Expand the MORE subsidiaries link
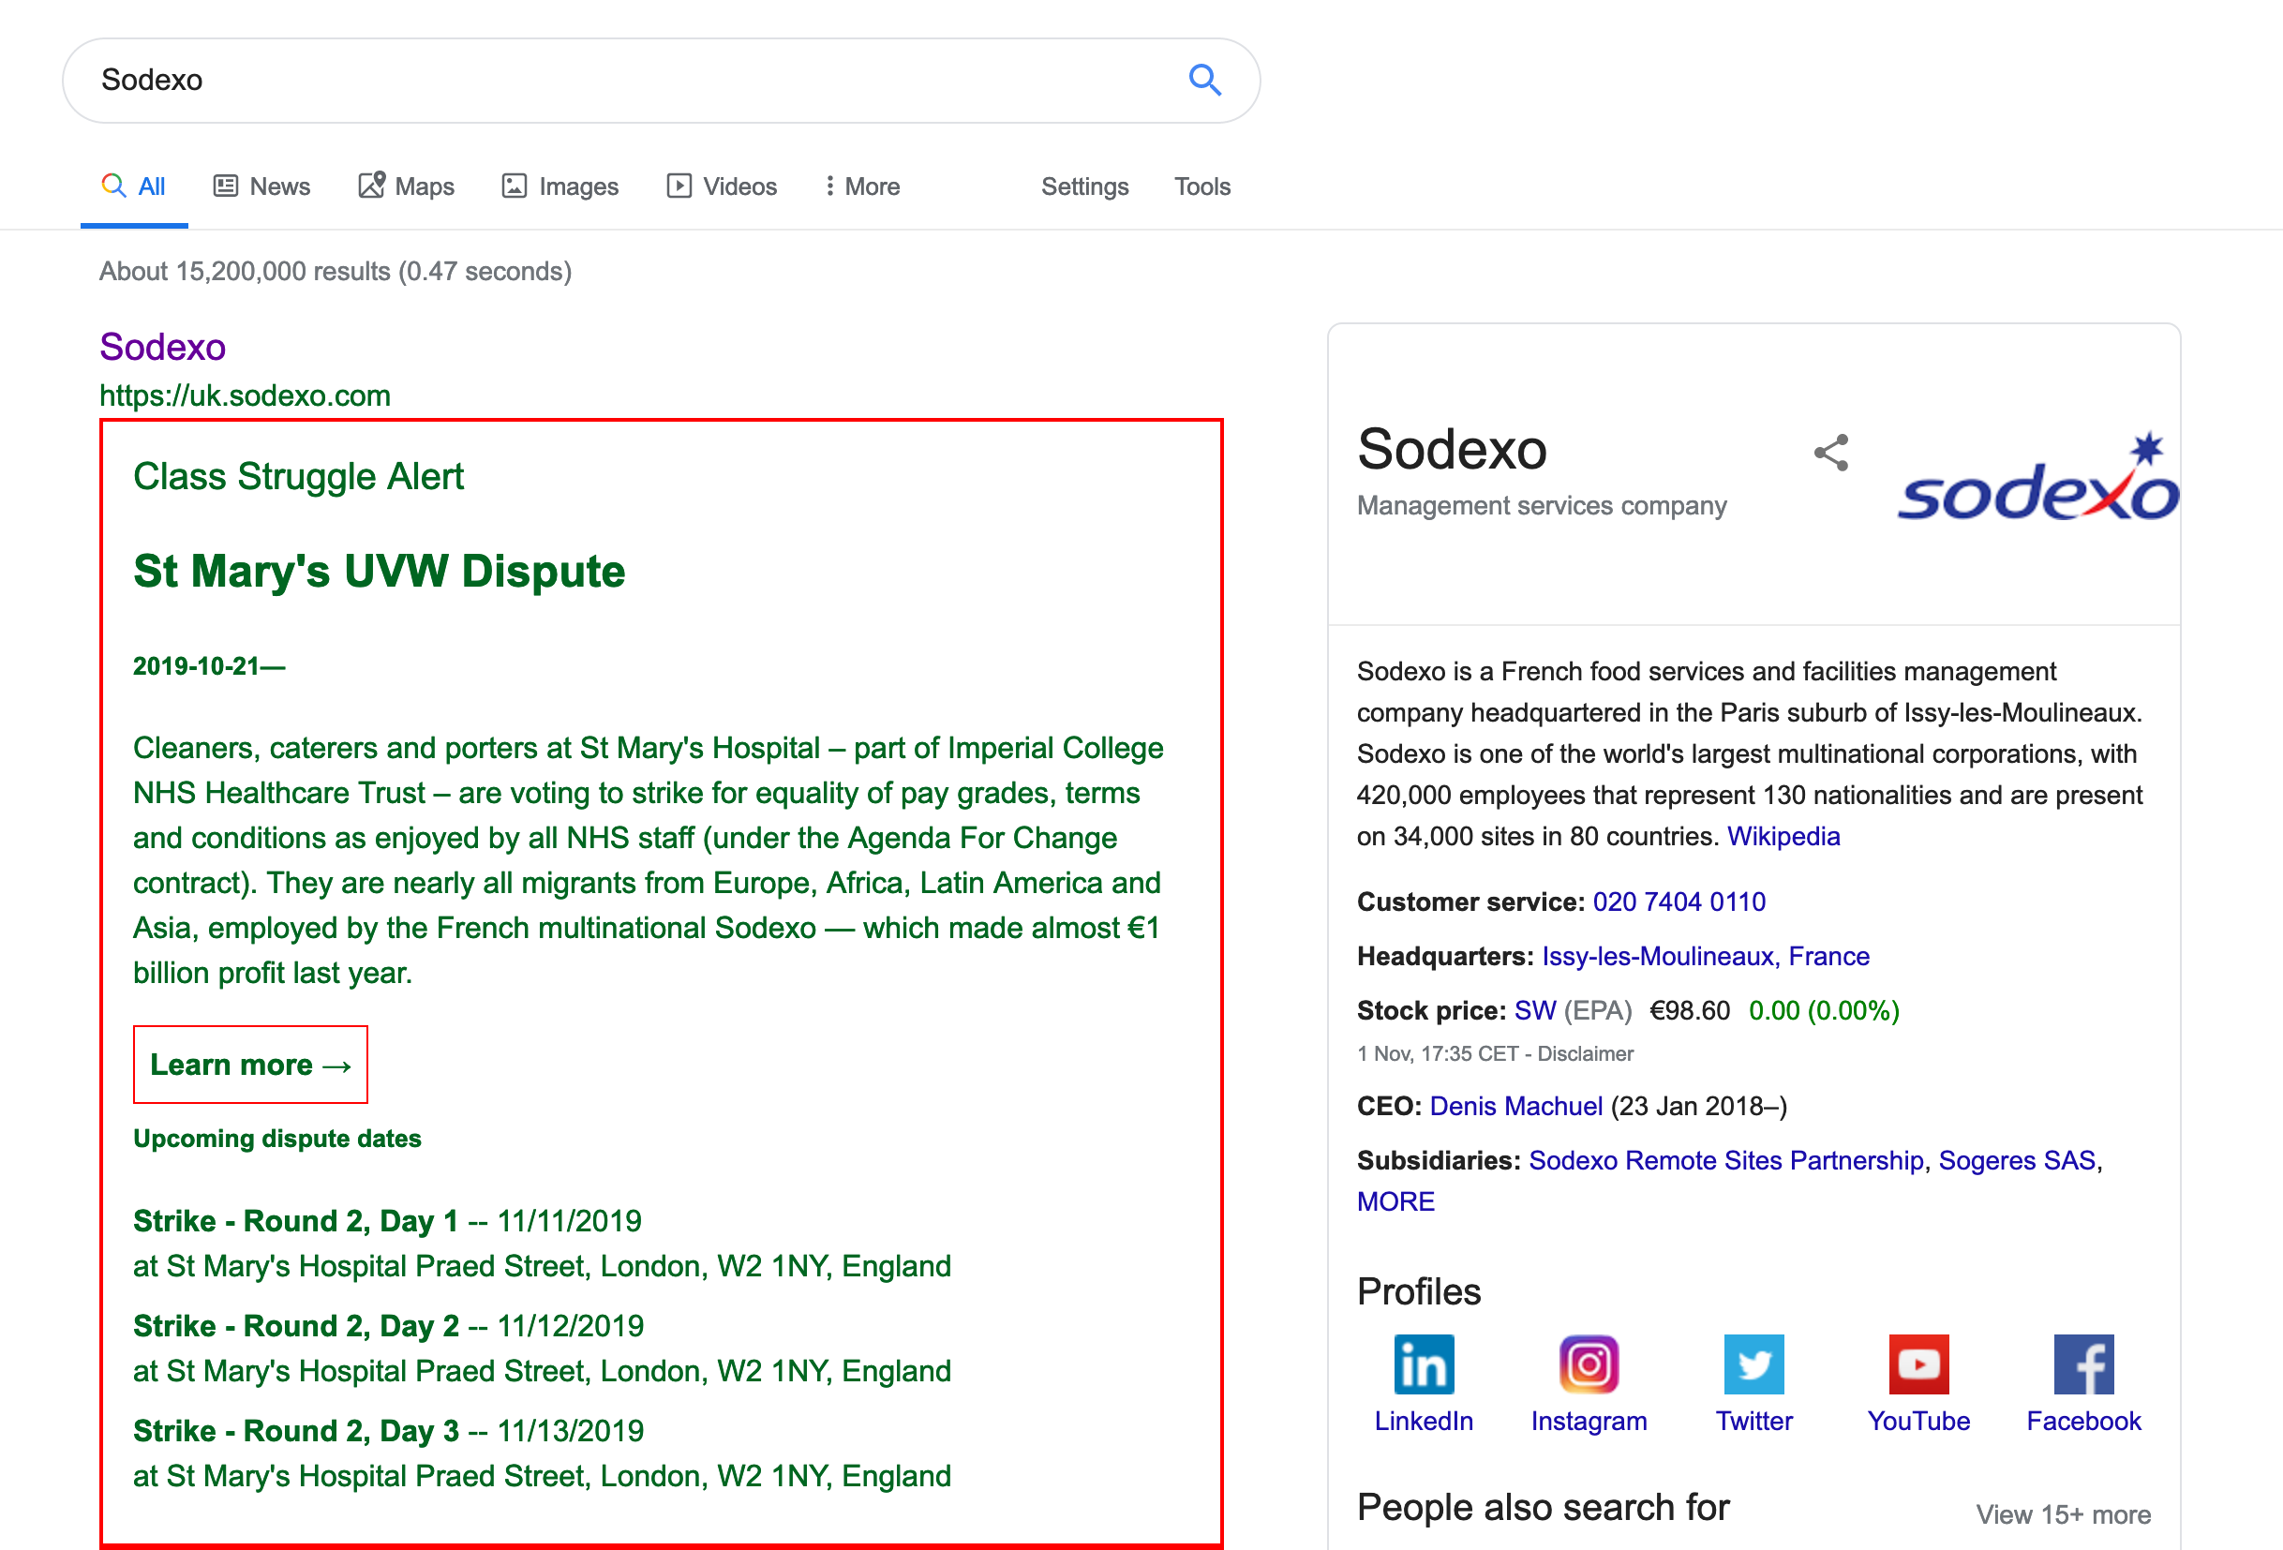Viewport: 2283px width, 1550px height. (x=1395, y=1200)
